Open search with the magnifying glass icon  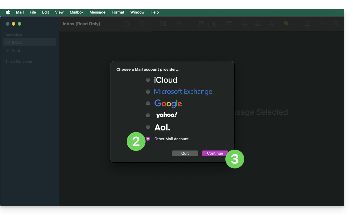tap(336, 24)
